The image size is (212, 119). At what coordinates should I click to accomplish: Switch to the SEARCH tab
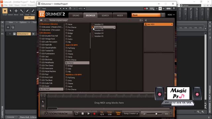[x=105, y=16]
